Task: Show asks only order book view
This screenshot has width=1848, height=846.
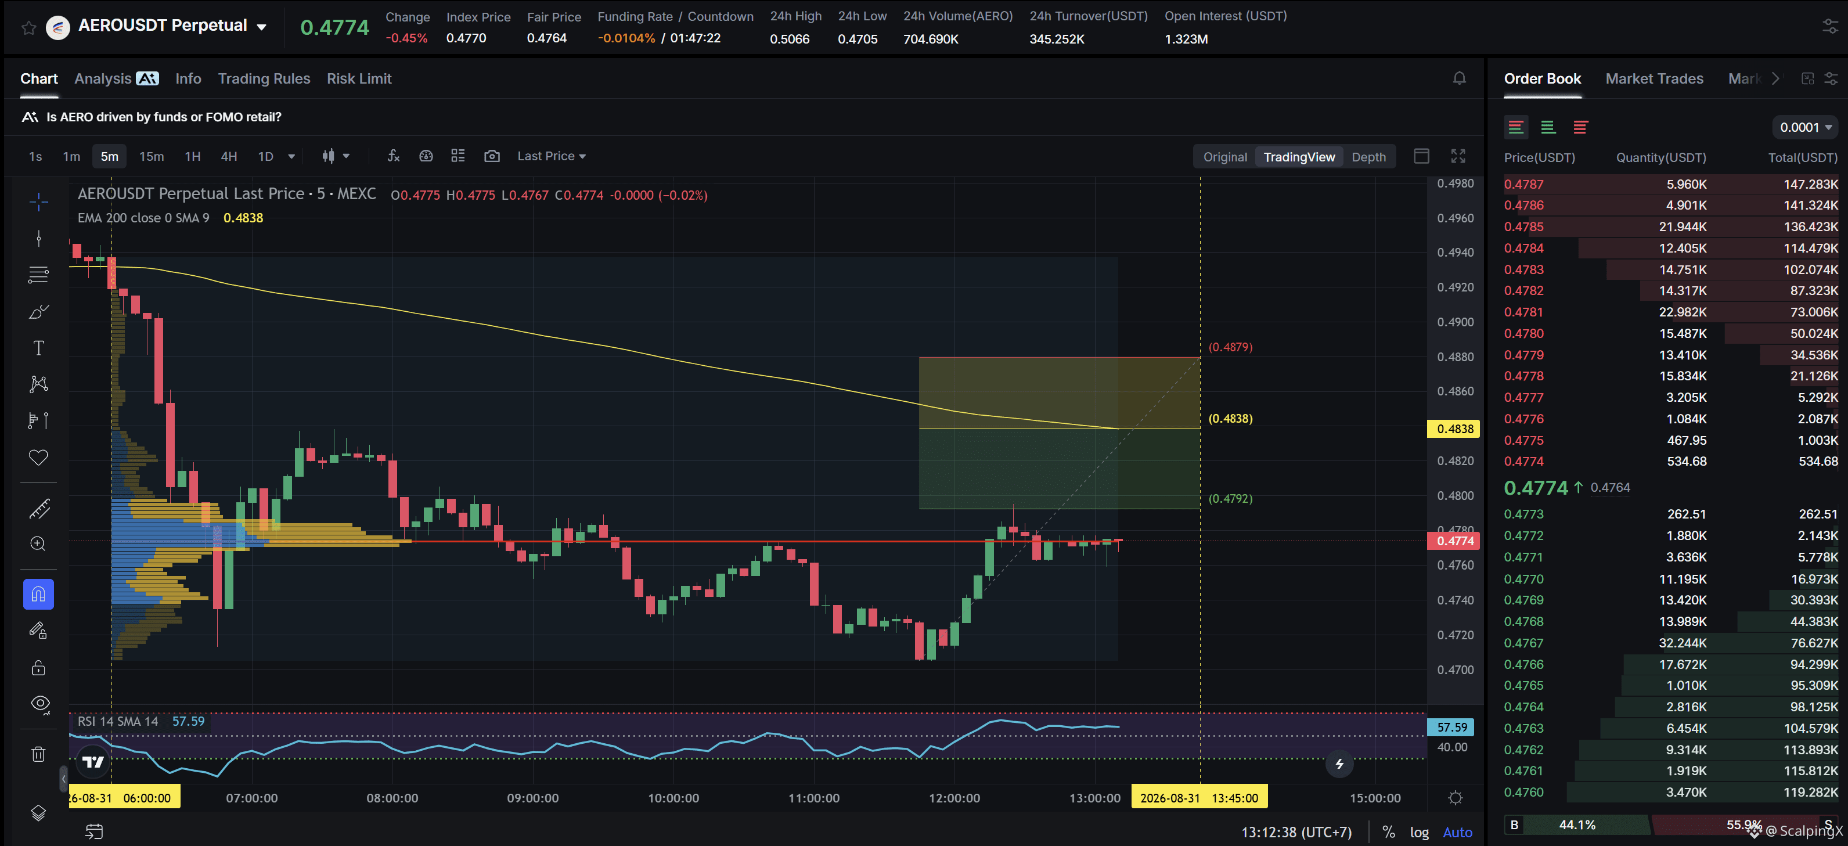Action: (x=1580, y=127)
